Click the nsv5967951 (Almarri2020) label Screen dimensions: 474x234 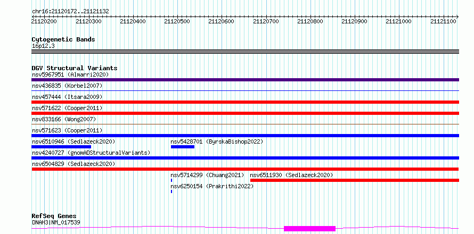pos(70,74)
